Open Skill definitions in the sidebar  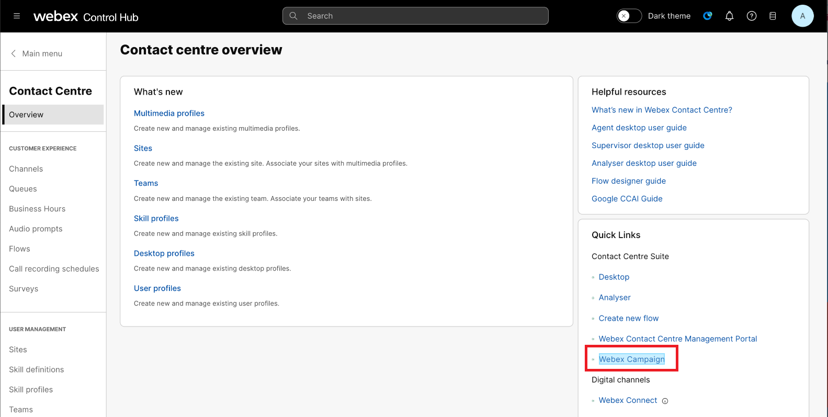pyautogui.click(x=36, y=369)
